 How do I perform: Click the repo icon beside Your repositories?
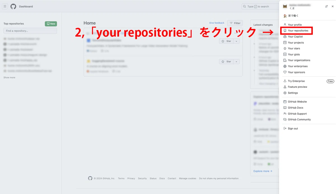tap(285, 31)
